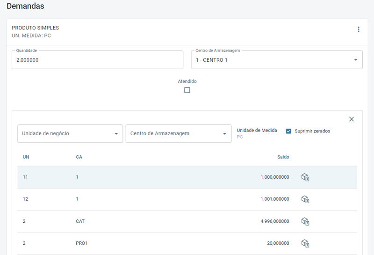Expand the Centro de Armazenagem filter dropdown
Viewport: 374px width, 255px height.
(x=178, y=134)
